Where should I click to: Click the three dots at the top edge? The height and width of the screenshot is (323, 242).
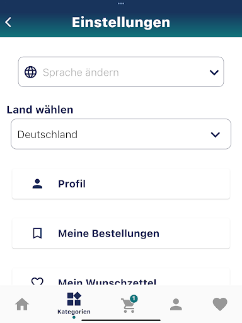[x=121, y=3]
